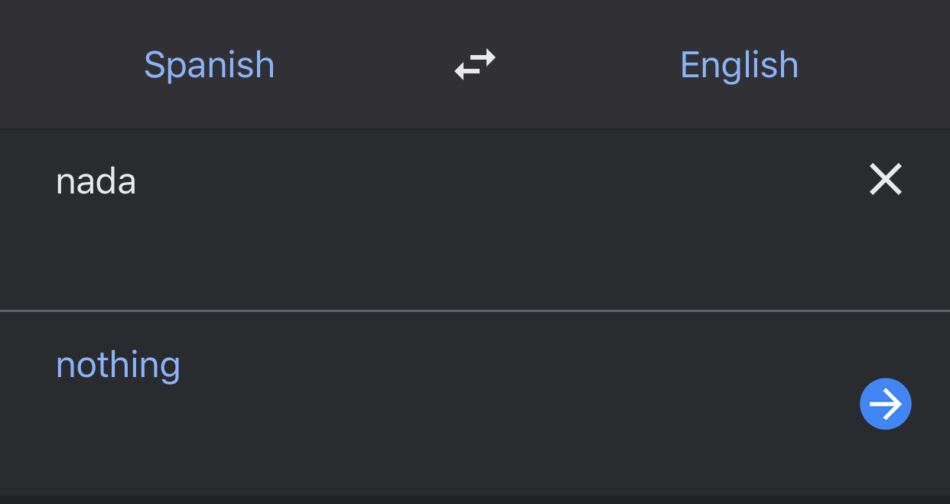
Task: Tap the 'Spanish' label in the header
Action: (209, 64)
